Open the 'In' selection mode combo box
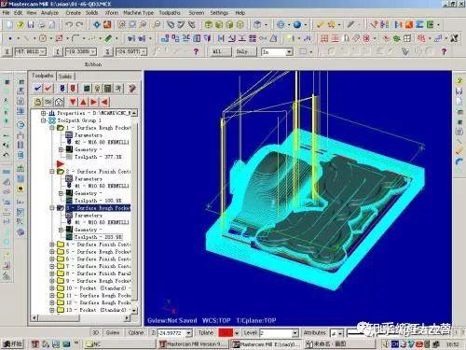Screen dimensions: 466x350 277,52
